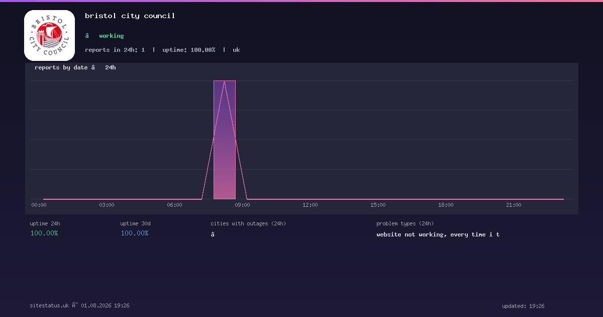The height and width of the screenshot is (317, 603).
Task: Click the green 'working' status text
Action: 112,36
